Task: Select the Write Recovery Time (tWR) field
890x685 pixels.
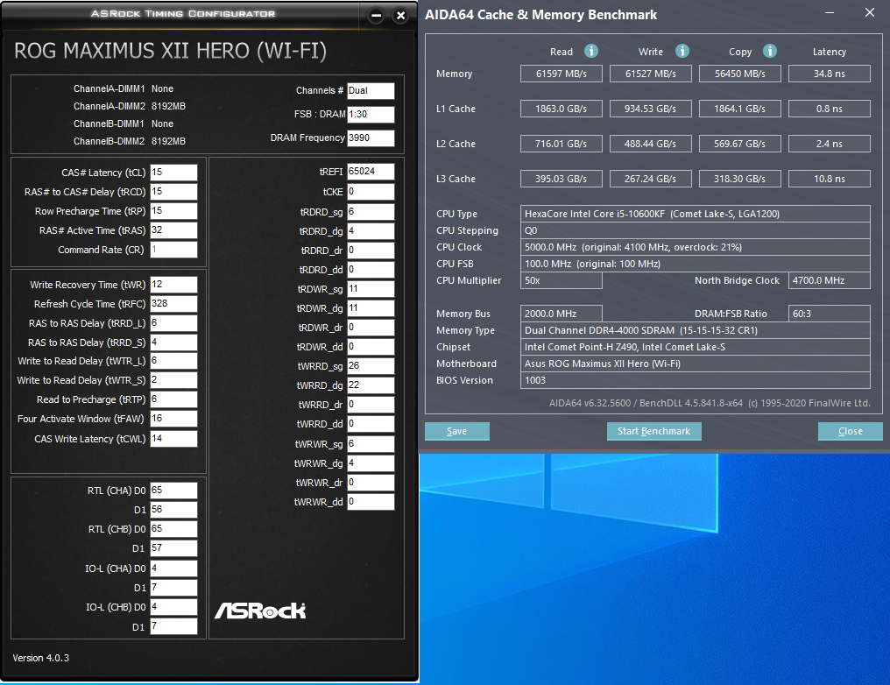Action: coord(173,285)
